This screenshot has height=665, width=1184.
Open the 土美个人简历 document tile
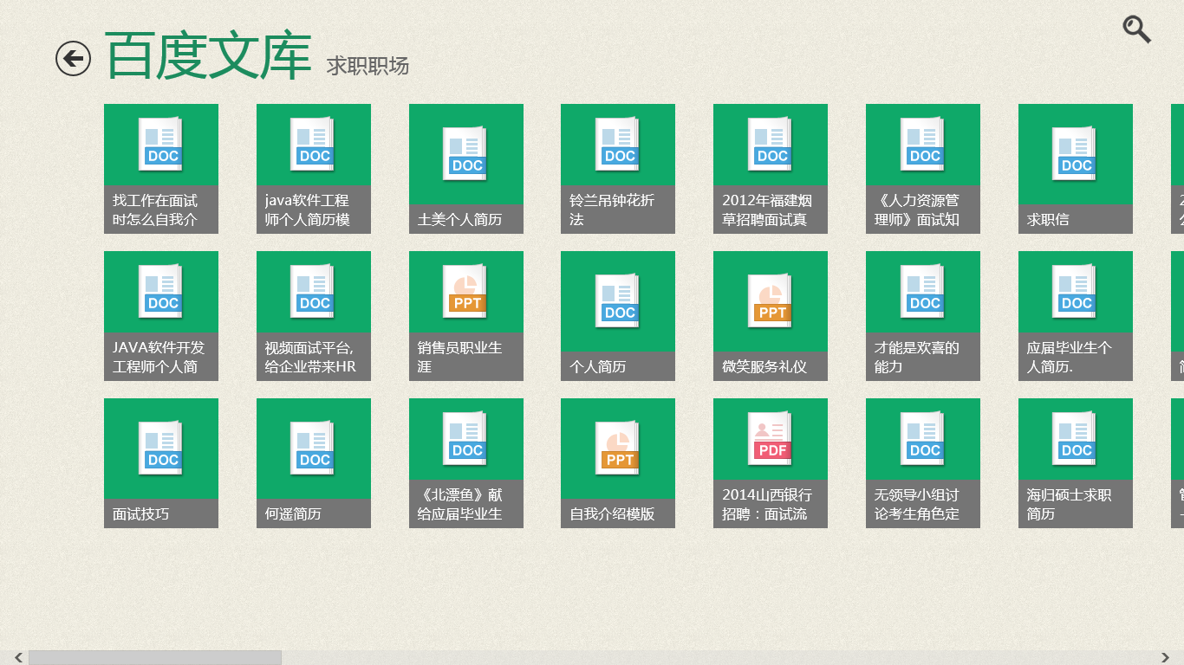pos(465,168)
